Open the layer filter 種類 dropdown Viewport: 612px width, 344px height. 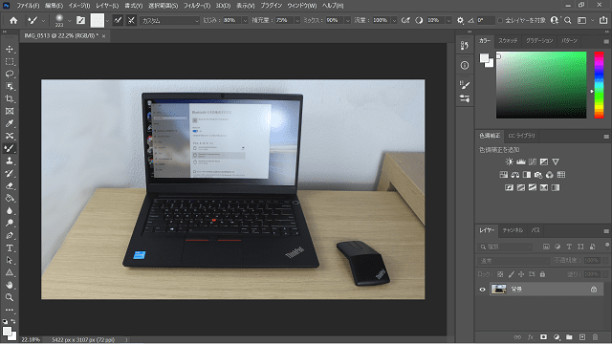[506, 247]
